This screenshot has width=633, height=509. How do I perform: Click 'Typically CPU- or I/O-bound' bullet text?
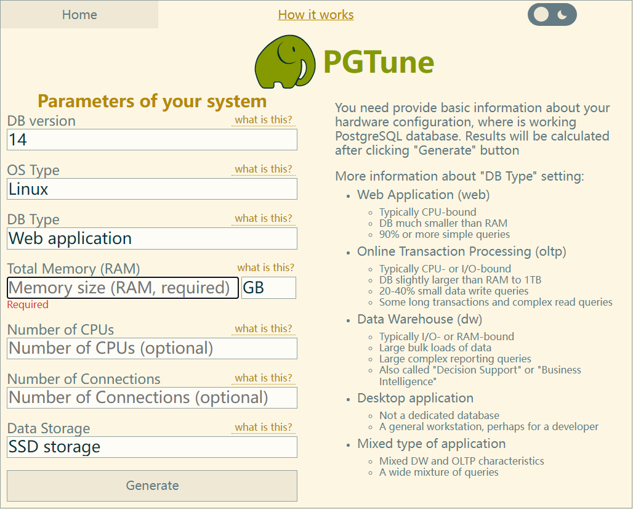click(x=445, y=269)
